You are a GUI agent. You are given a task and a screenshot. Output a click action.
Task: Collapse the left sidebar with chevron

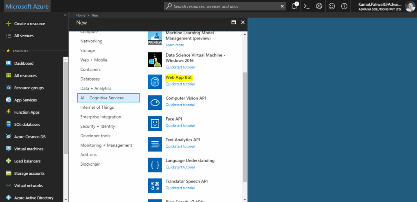pyautogui.click(x=65, y=15)
